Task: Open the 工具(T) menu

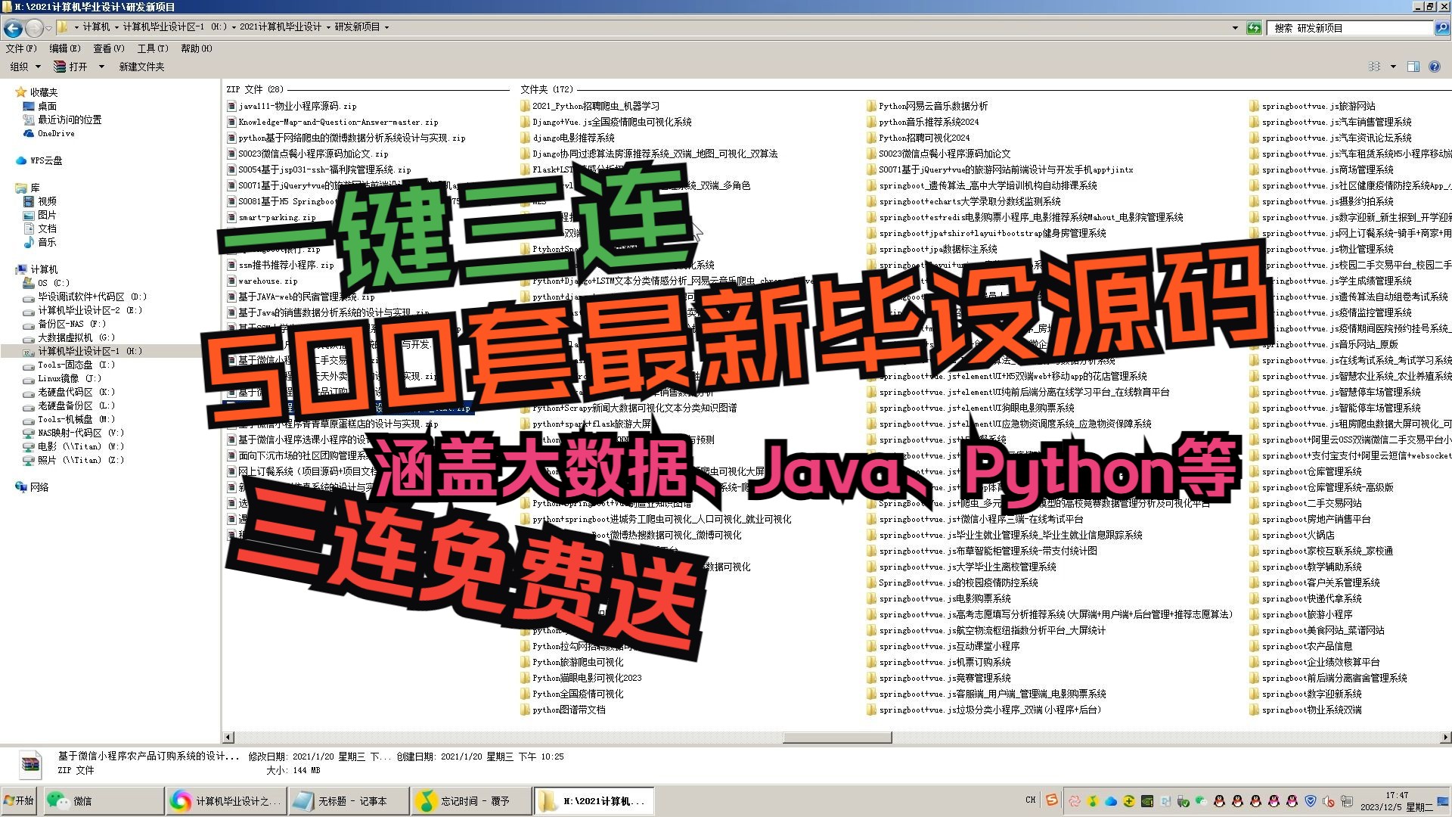Action: pos(153,48)
